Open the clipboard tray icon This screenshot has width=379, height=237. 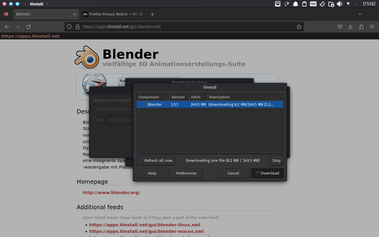point(304,4)
